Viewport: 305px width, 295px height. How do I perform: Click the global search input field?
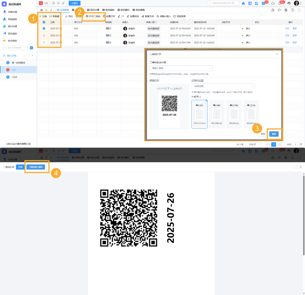point(223,3)
